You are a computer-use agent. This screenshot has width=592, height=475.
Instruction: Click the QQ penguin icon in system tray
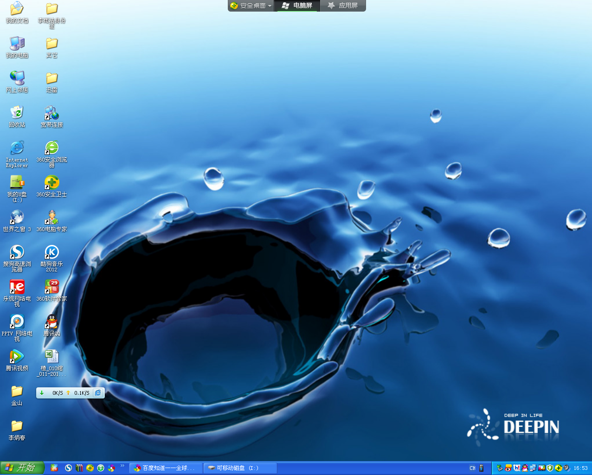[x=525, y=468]
